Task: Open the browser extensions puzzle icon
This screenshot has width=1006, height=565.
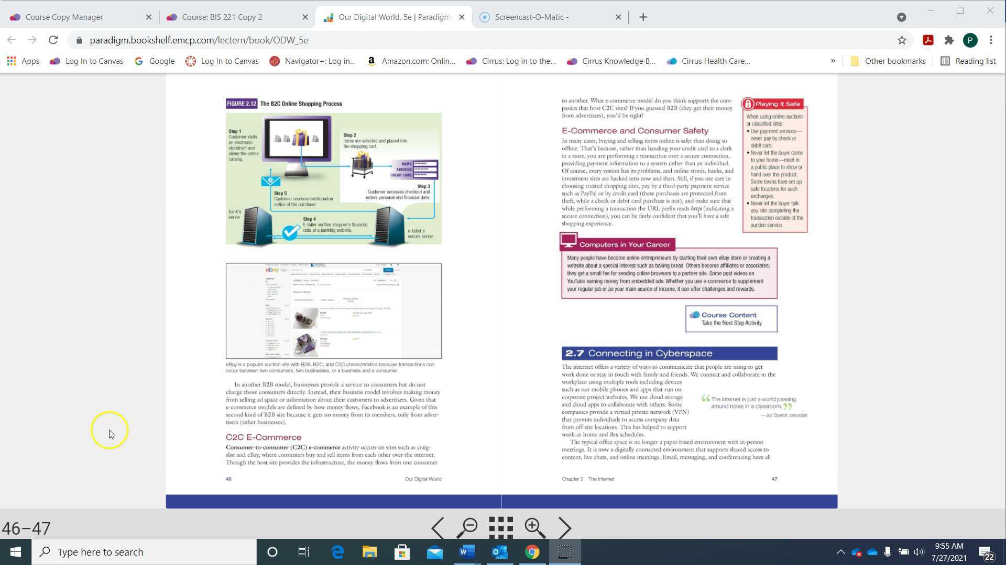Action: pos(949,40)
